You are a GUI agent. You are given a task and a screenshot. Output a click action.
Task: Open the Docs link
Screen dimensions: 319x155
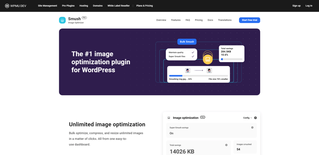(x=210, y=20)
